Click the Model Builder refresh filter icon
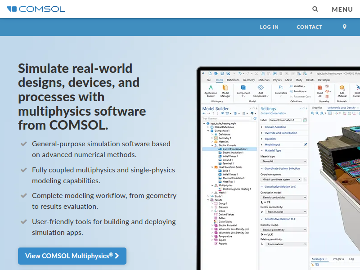Viewport: 360px width, 270px height. coord(255,118)
